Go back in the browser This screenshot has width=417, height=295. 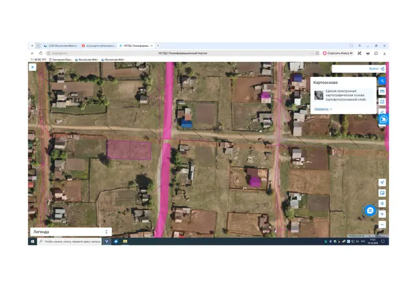[33, 53]
